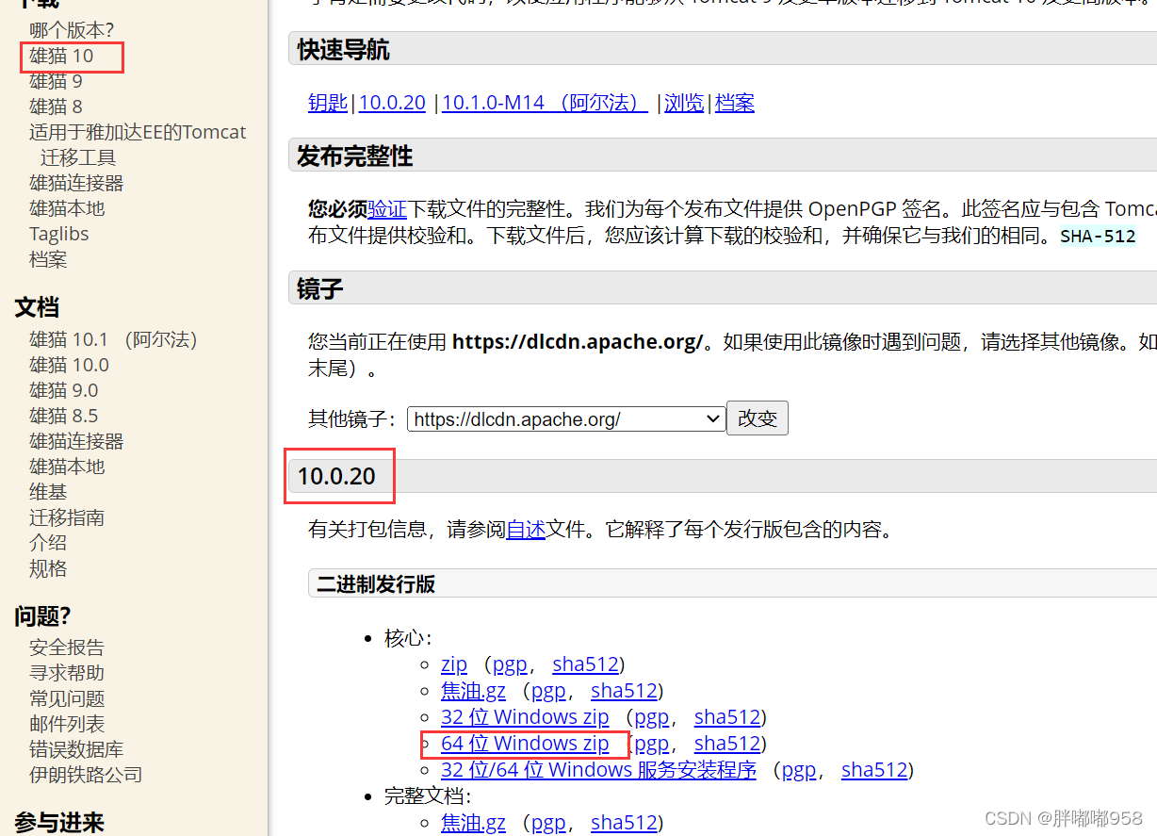Viewport: 1157px width, 836px height.
Task: Open pgp signature for core 焦油.gz
Action: tap(548, 691)
